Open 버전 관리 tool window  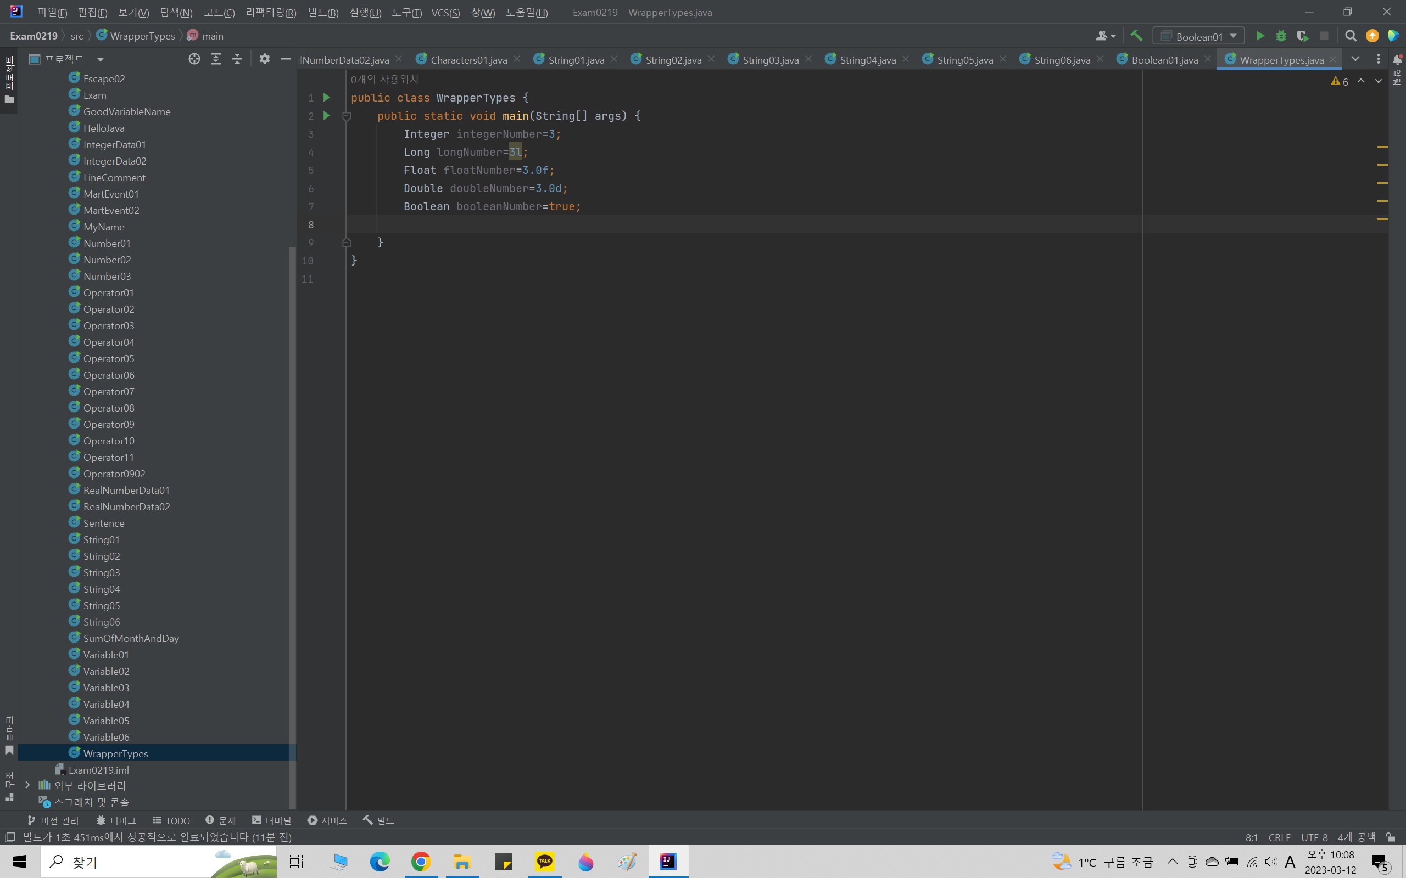[x=53, y=820]
